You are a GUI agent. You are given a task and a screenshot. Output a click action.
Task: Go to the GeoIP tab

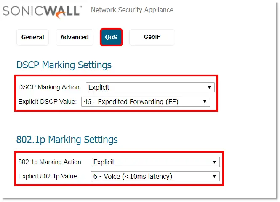tap(152, 37)
